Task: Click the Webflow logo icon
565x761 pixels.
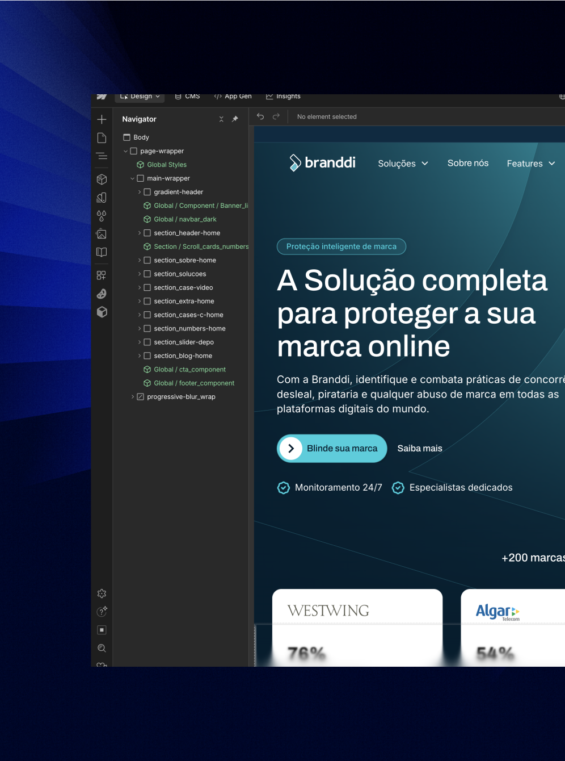Action: coord(102,97)
